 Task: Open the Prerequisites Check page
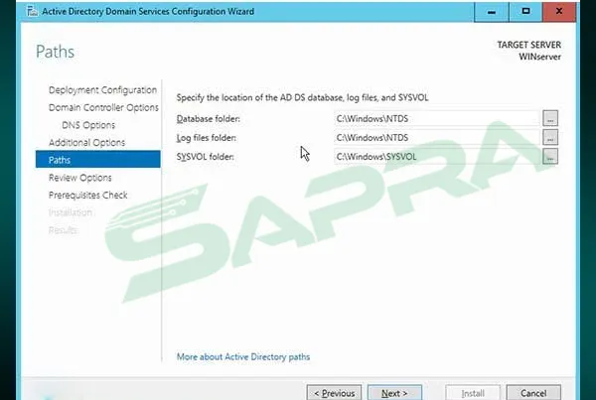coord(87,196)
